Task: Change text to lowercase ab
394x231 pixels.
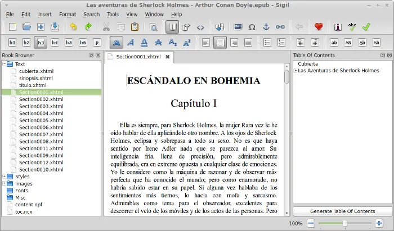Action: pyautogui.click(x=334, y=43)
